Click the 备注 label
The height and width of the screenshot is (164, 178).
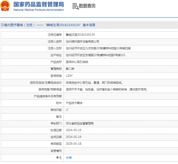59,116
